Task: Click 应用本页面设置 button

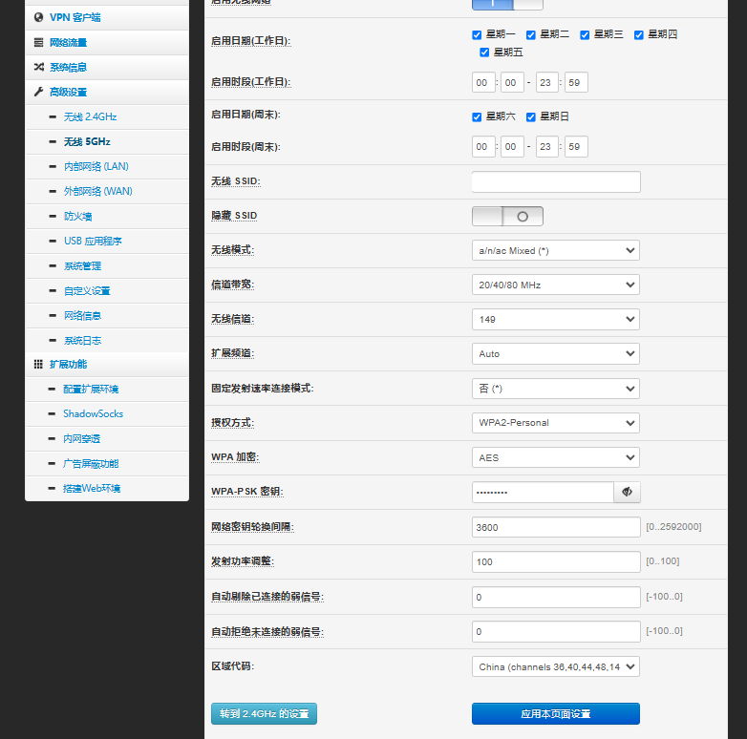Action: pos(555,714)
